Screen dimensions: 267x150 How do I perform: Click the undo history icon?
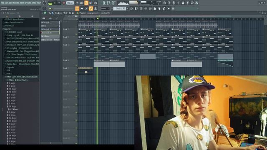[x=164, y=3]
